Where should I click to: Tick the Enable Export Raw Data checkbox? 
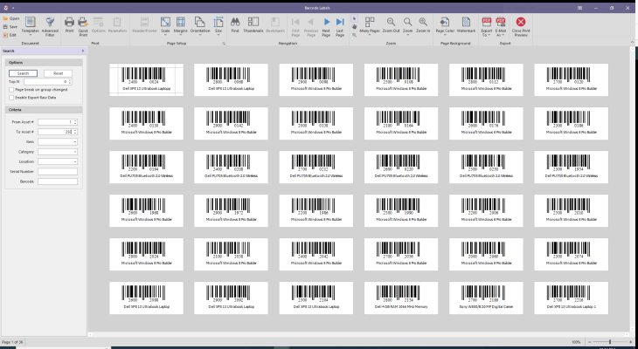[10, 98]
